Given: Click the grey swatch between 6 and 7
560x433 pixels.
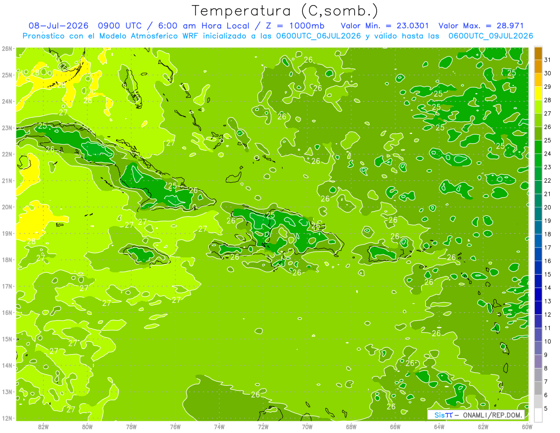Looking at the screenshot, I should point(538,388).
